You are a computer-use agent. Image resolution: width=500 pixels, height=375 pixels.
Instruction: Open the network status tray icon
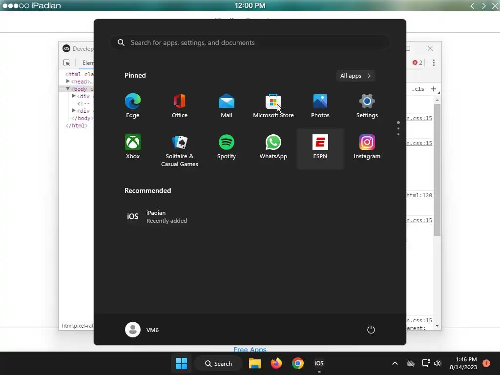coord(426,363)
